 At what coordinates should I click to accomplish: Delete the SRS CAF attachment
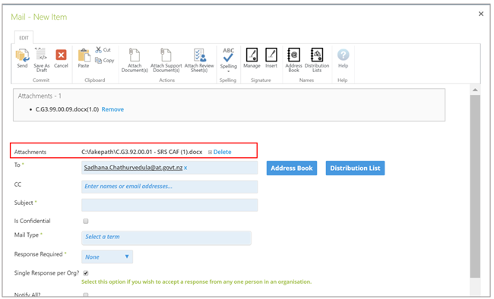(x=222, y=152)
